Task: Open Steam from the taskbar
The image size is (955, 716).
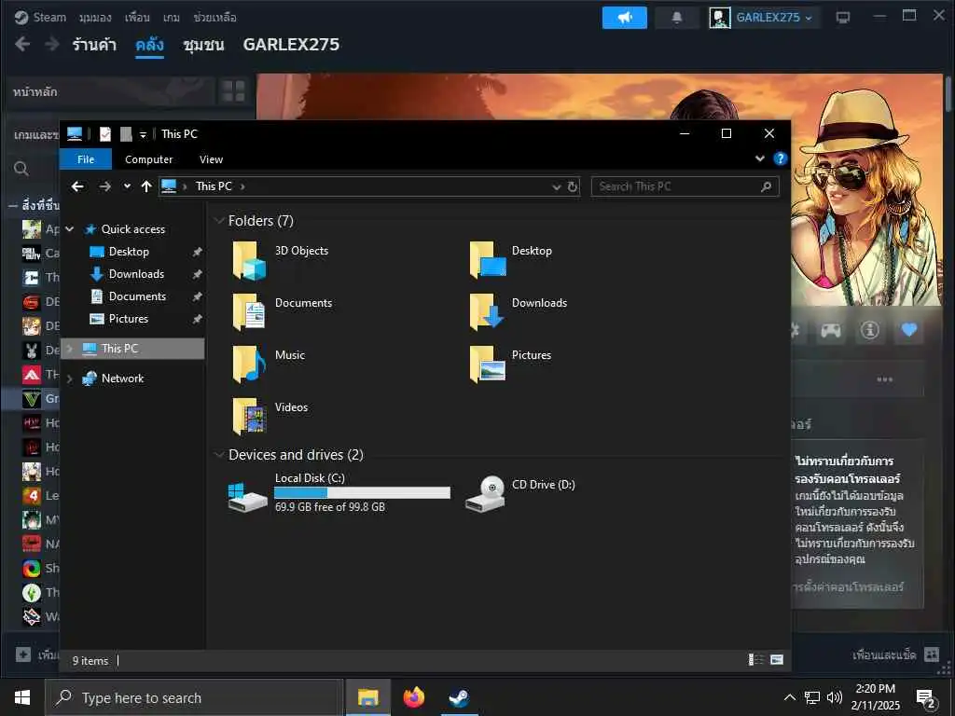Action: (459, 697)
